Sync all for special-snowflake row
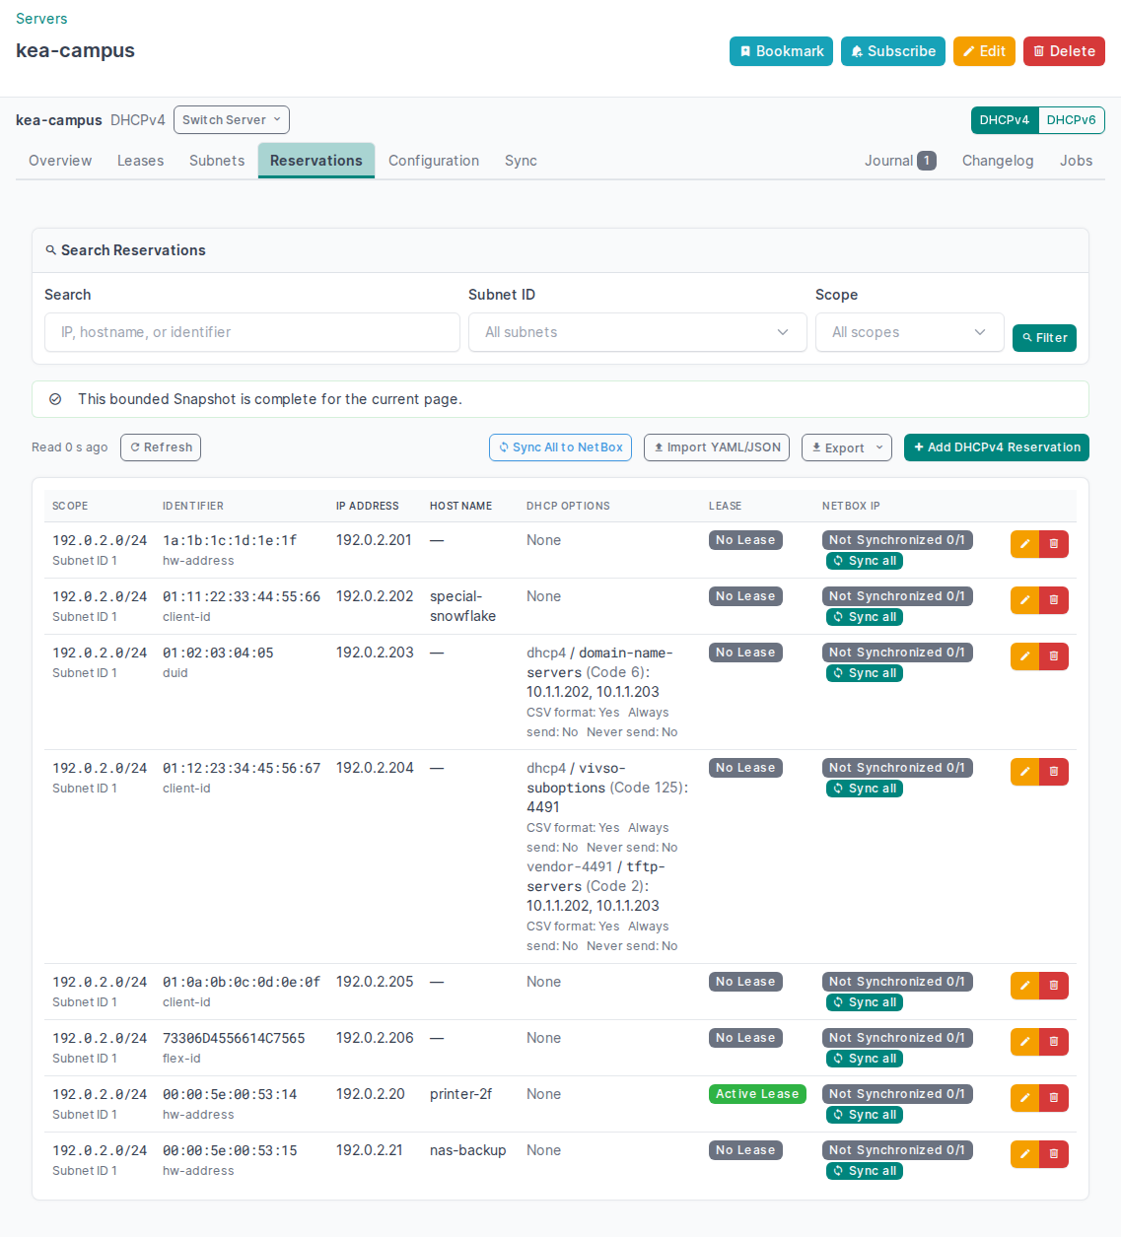The image size is (1121, 1237). point(865,617)
